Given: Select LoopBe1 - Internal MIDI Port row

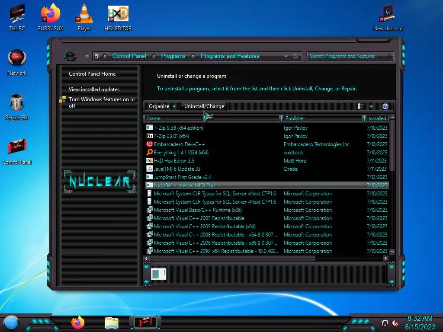Looking at the screenshot, I should click(x=266, y=185).
